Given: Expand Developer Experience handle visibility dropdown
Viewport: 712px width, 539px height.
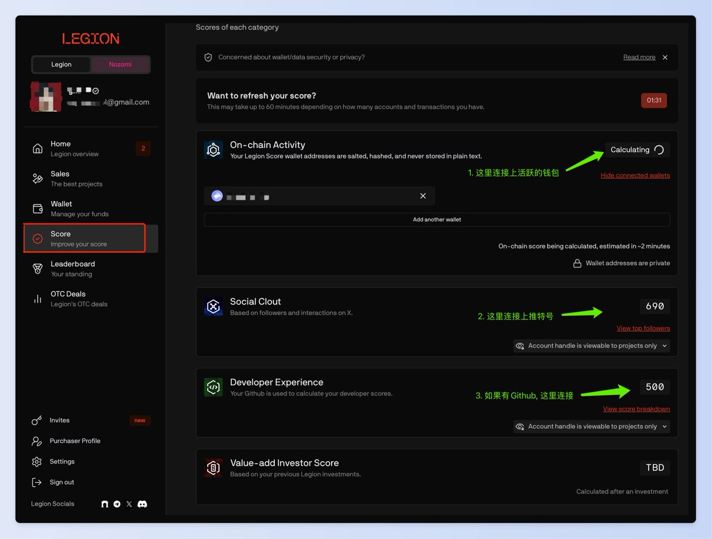Looking at the screenshot, I should pos(592,426).
